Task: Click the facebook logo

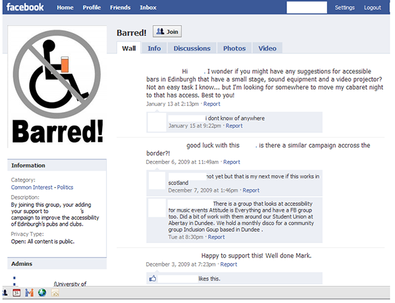Action: pos(25,7)
